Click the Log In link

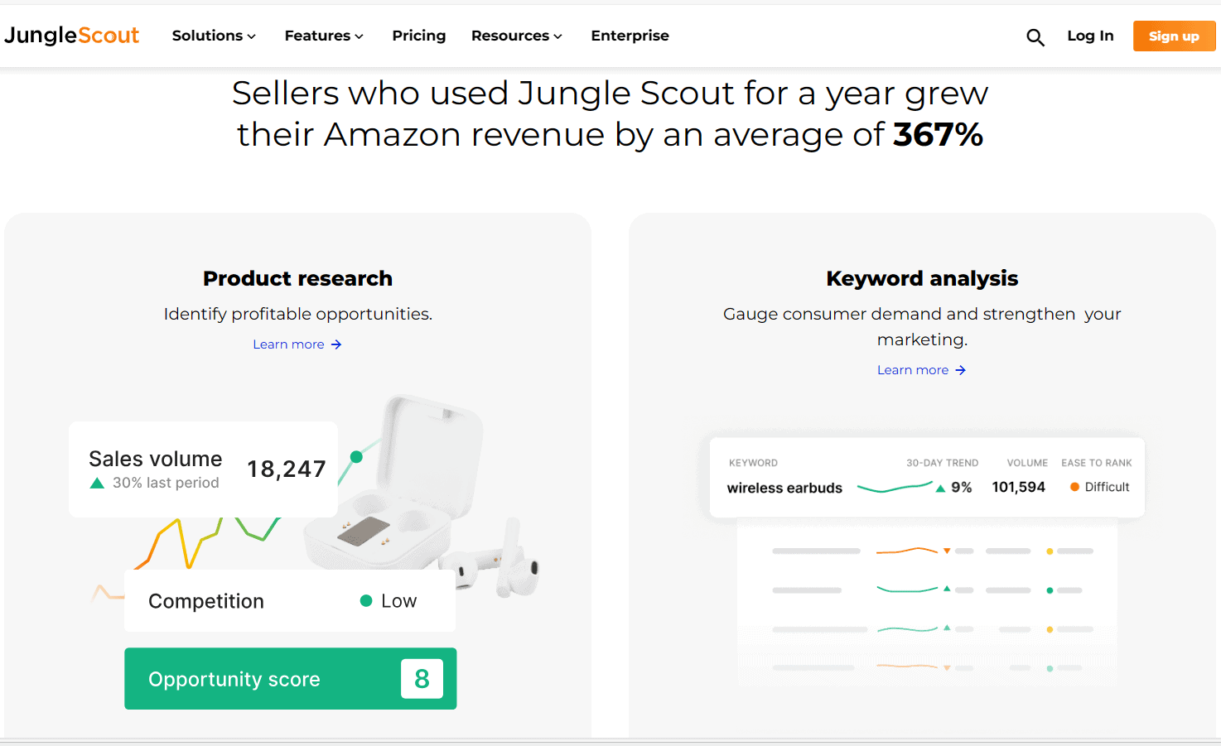(1090, 36)
